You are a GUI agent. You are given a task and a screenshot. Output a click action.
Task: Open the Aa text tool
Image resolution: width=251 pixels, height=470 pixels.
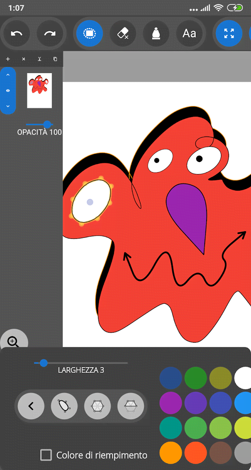tap(189, 34)
